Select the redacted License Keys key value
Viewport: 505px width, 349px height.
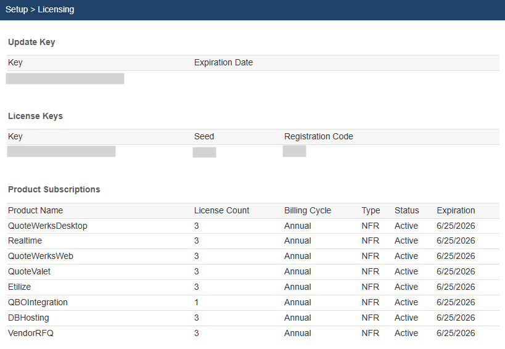[x=61, y=152]
